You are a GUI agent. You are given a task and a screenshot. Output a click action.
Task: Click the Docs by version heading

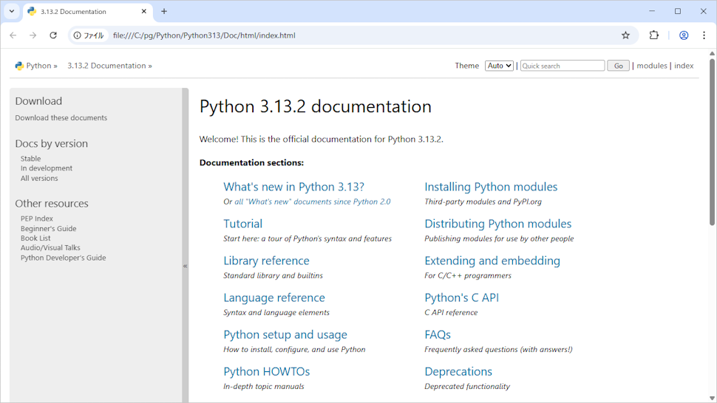coord(51,143)
